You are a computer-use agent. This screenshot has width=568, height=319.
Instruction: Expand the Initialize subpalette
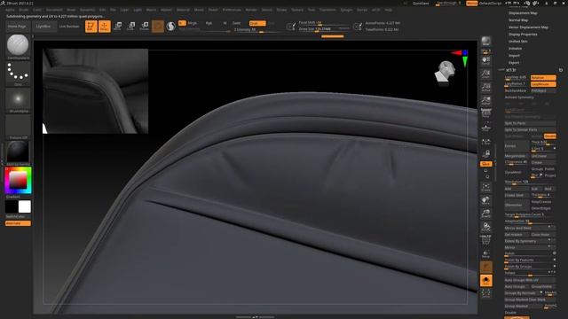point(515,49)
